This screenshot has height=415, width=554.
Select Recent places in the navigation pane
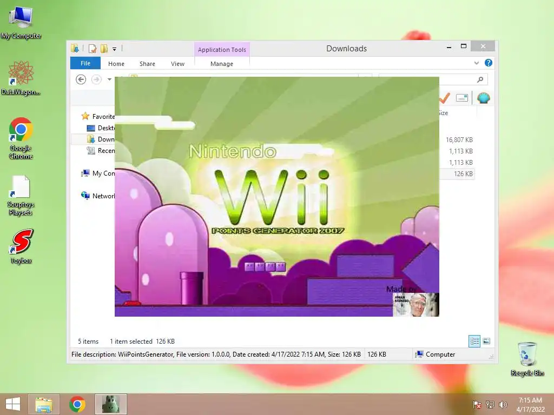100,151
